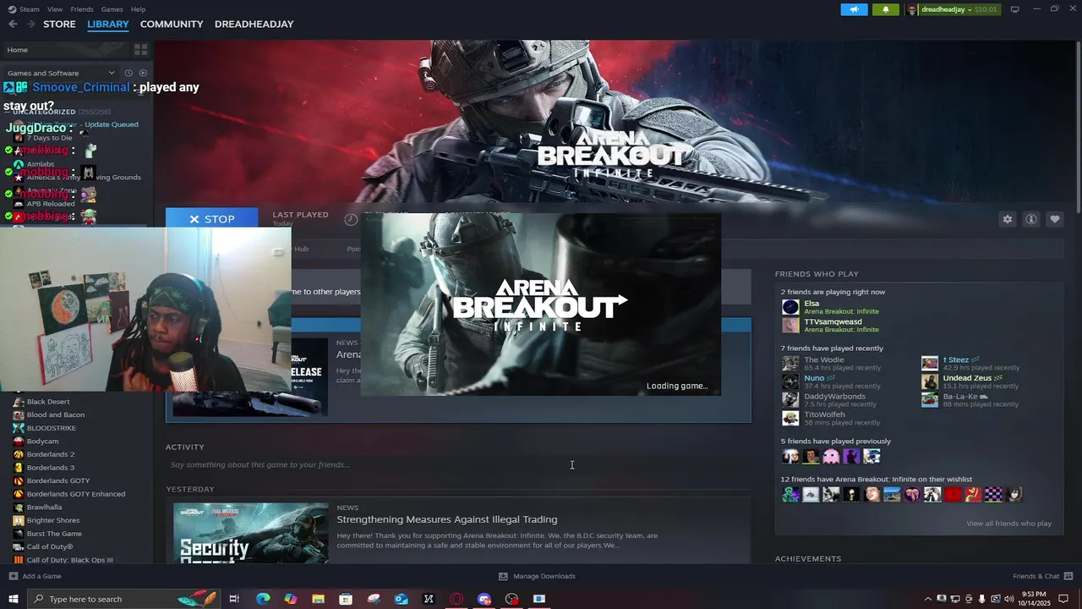Click Add a Game plus icon
Image resolution: width=1082 pixels, height=609 pixels.
click(x=13, y=576)
